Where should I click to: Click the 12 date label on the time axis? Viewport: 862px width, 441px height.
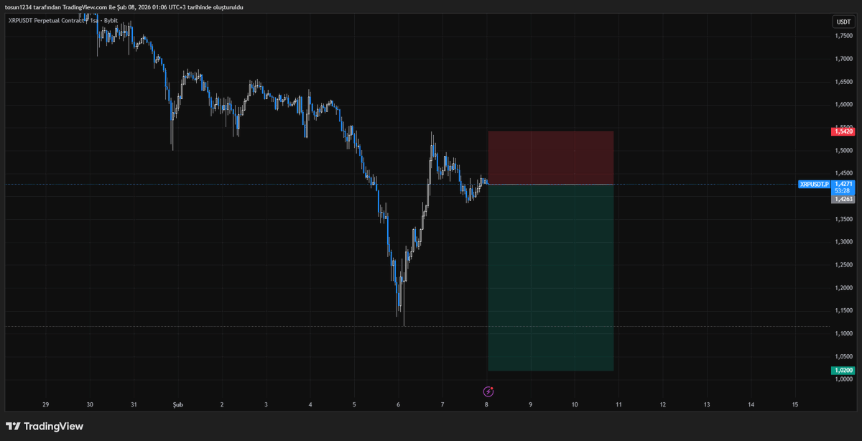(662, 405)
